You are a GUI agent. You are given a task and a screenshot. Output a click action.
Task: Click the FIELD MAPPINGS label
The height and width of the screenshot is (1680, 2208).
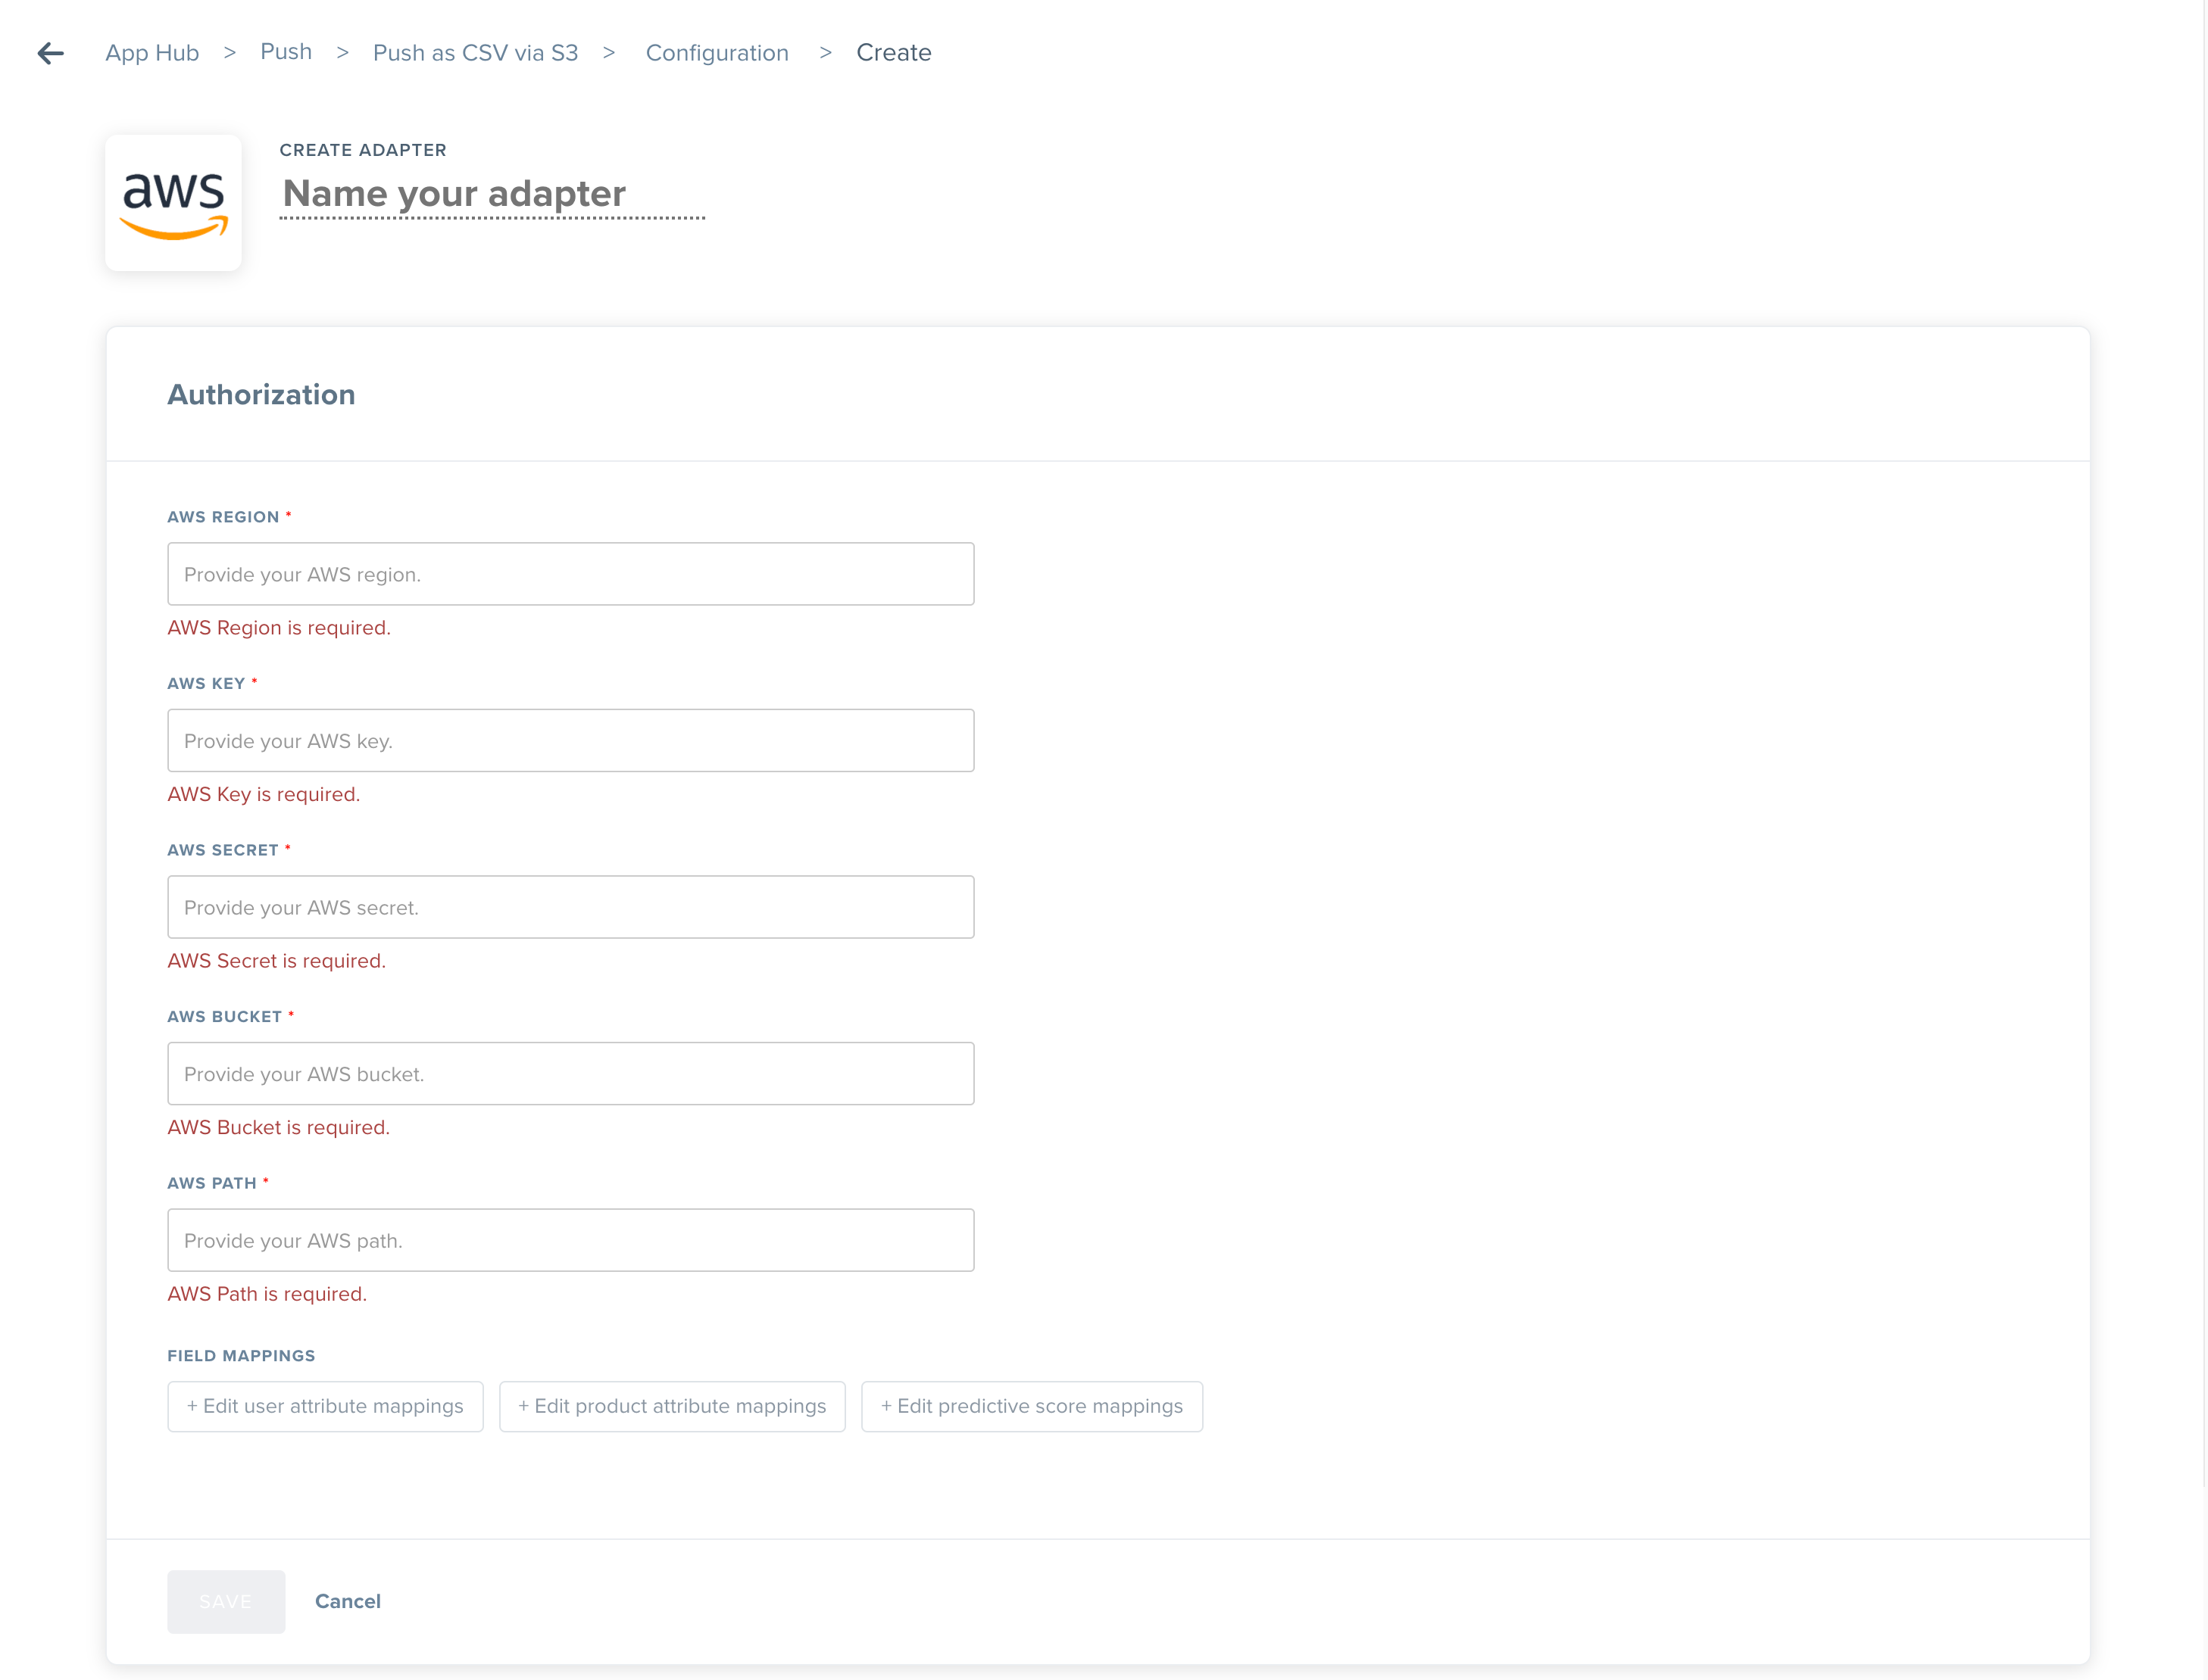coord(241,1356)
